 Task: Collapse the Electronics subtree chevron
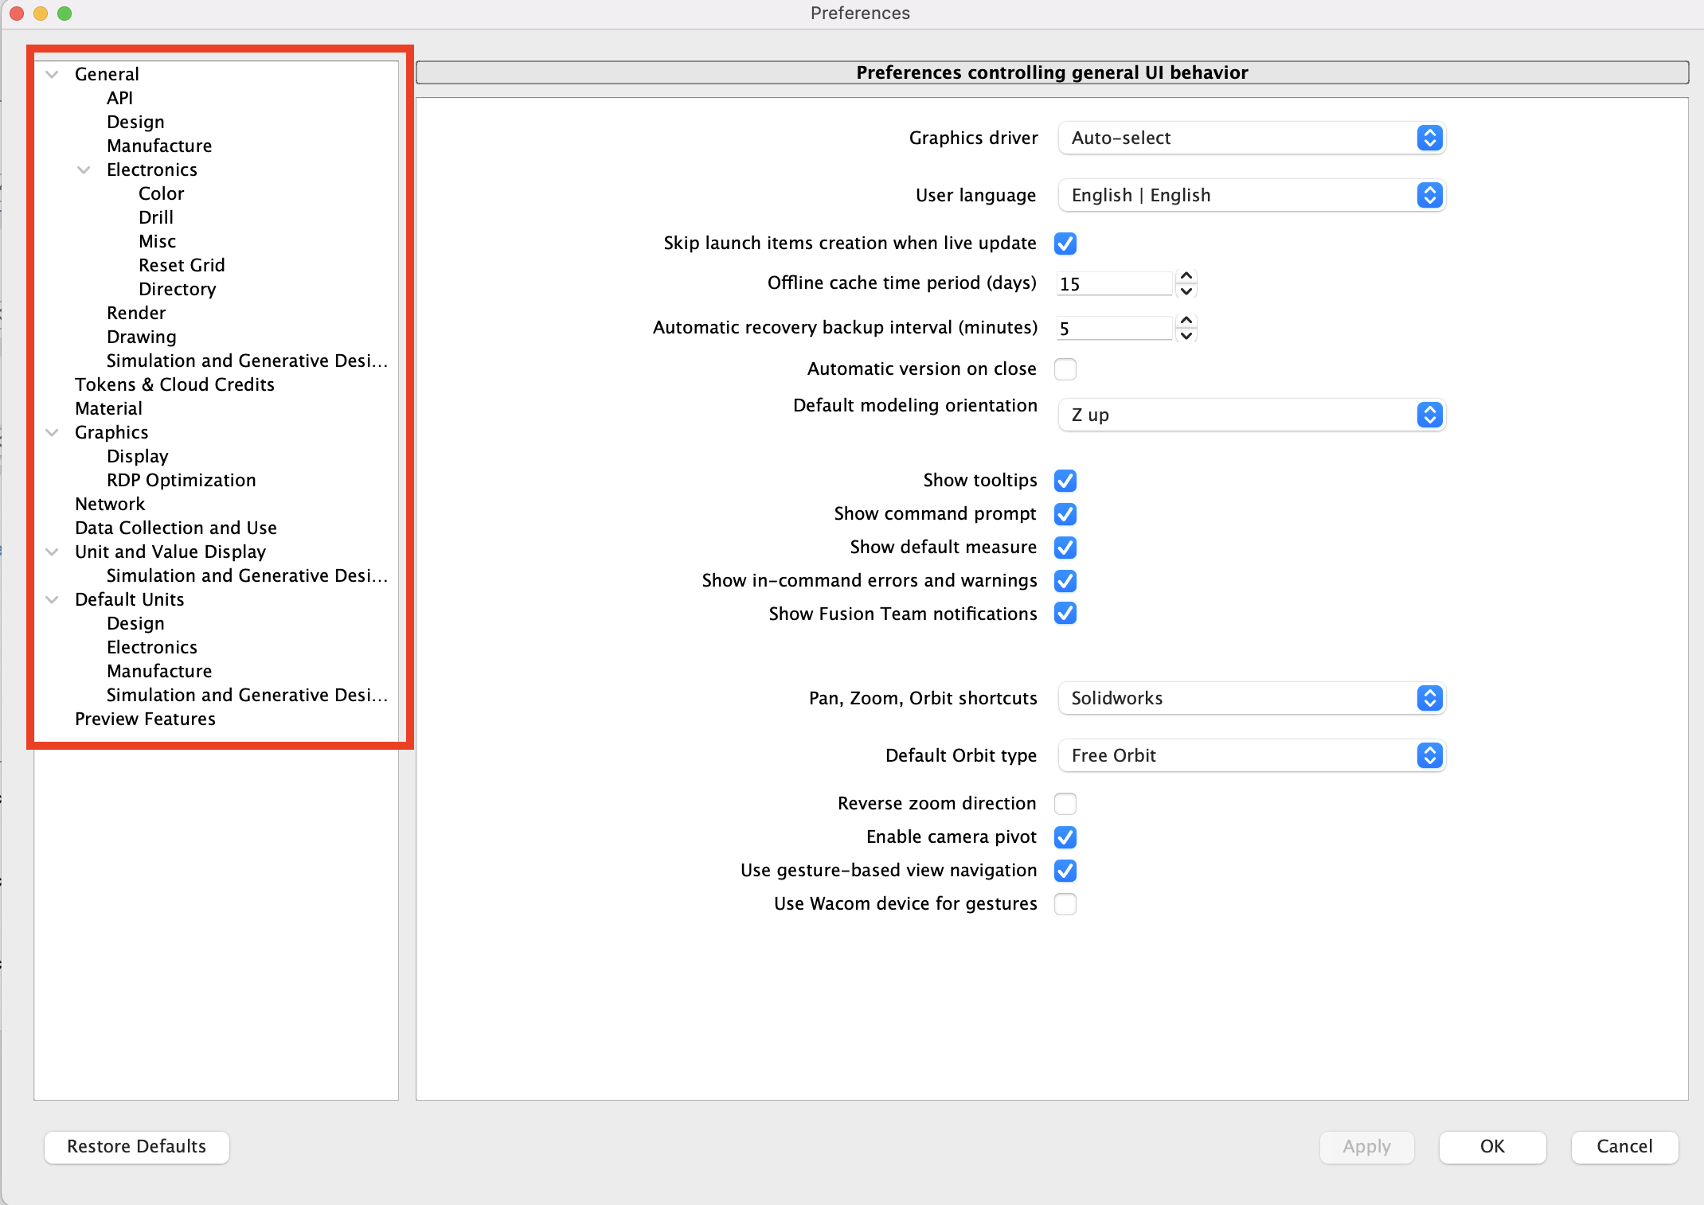pyautogui.click(x=84, y=170)
